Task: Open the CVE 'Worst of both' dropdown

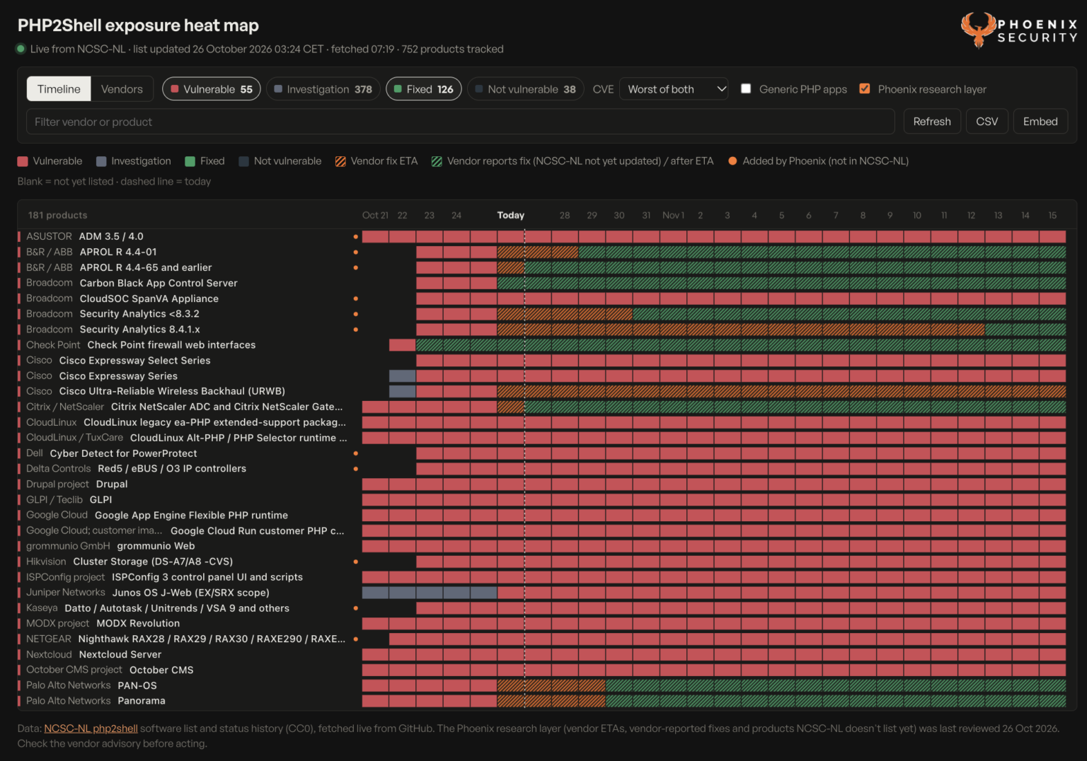Action: (x=674, y=89)
